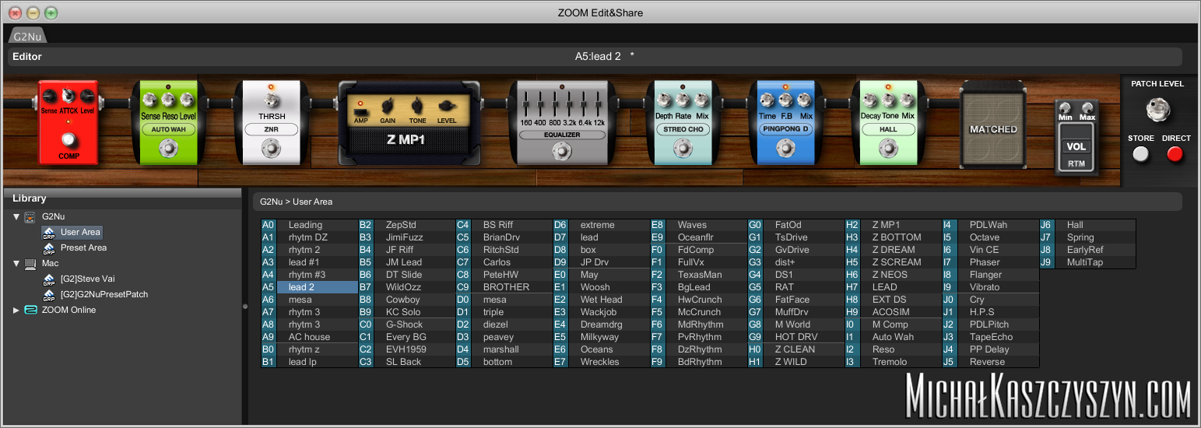Viewport: 1201px width, 428px height.
Task: Toggle the PINGPONG D pedal footswitch
Action: 785,148
